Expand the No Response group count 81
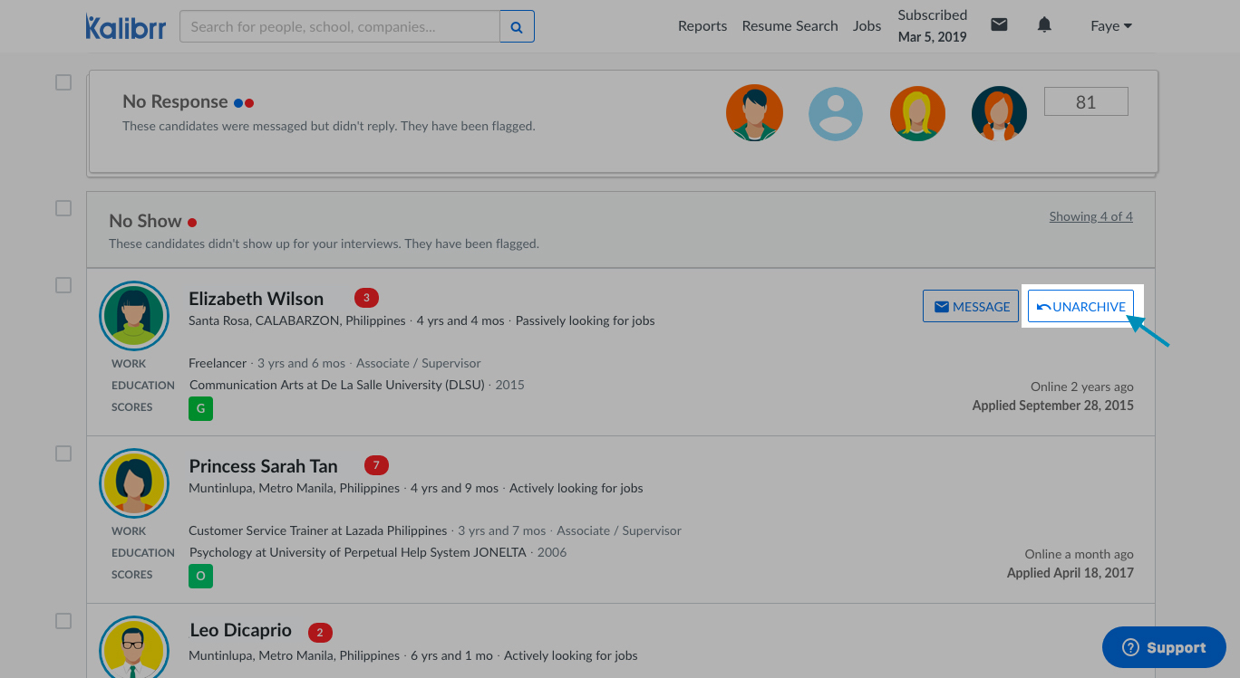Viewport: 1240px width, 678px height. [x=1086, y=102]
